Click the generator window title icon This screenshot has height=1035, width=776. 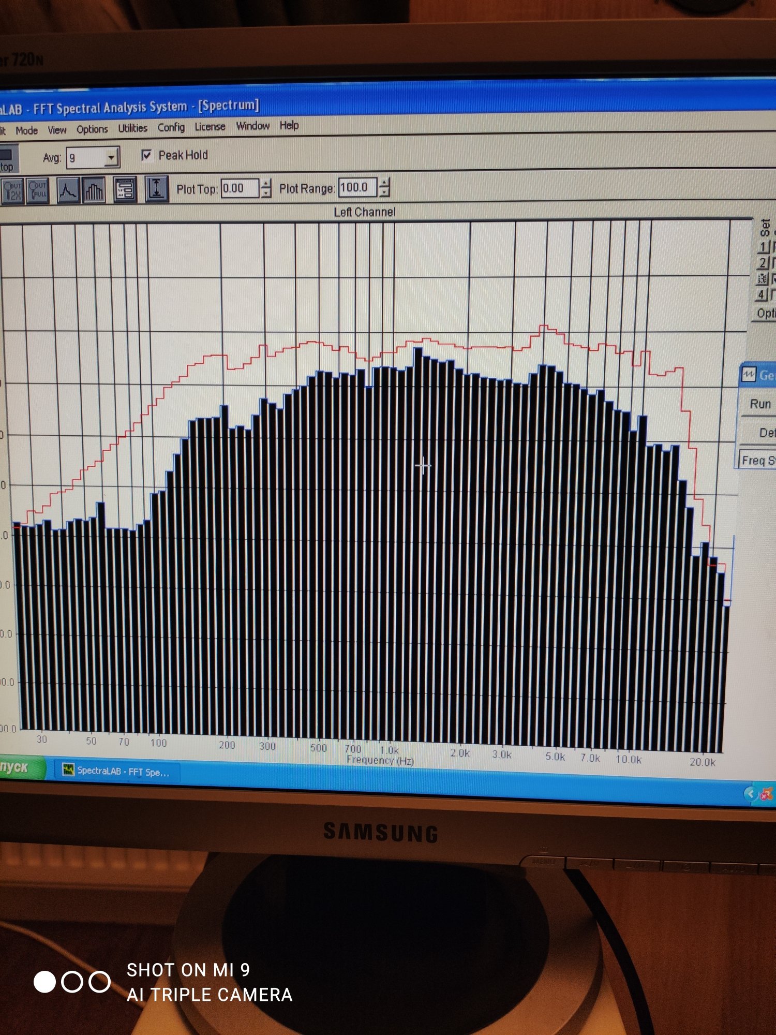tap(749, 375)
